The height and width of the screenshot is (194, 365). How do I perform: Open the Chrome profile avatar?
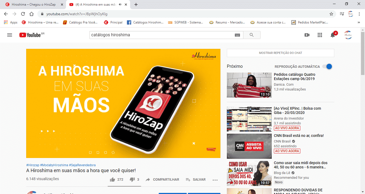pos(351,14)
